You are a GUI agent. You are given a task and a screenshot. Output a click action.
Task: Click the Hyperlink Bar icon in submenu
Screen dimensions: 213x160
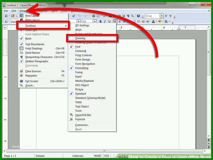(71, 115)
